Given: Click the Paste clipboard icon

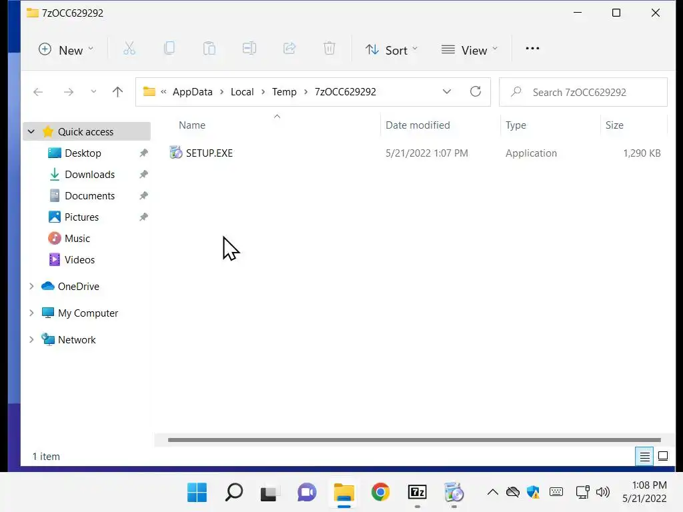Looking at the screenshot, I should point(209,49).
